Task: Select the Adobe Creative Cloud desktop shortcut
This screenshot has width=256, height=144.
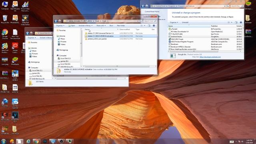Action: [x=15, y=48]
